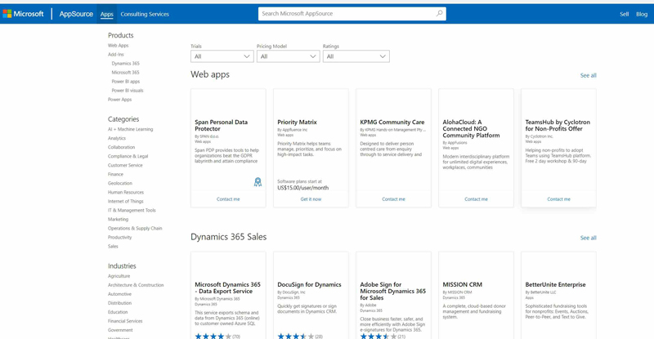The image size is (654, 339).
Task: Open Microsoft Dynamics 365 Data Export Service
Action: pos(227,288)
